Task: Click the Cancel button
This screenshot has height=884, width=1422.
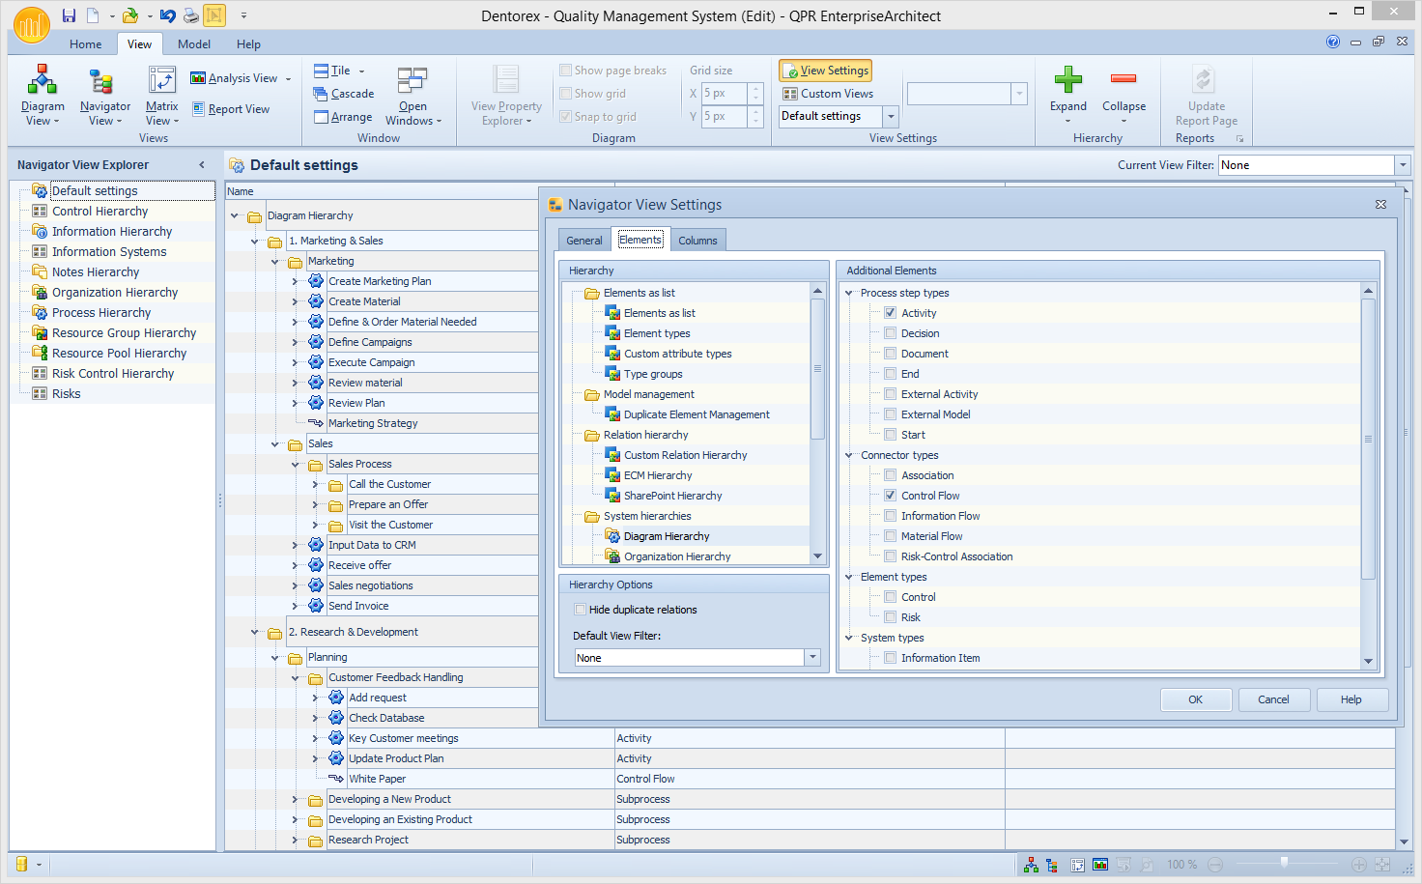Action: (x=1274, y=699)
